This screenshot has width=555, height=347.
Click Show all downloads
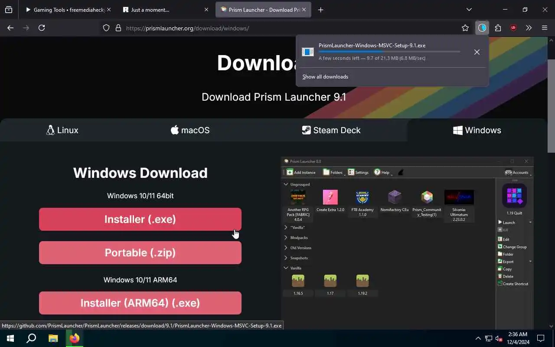[325, 77]
